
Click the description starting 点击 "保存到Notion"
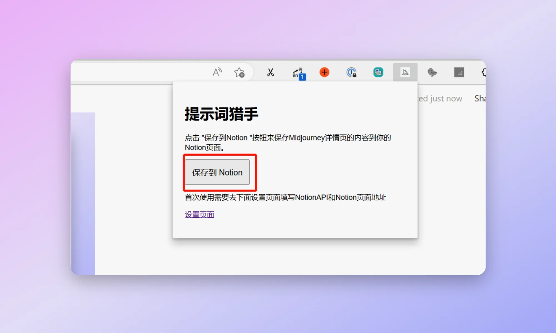[x=288, y=142]
